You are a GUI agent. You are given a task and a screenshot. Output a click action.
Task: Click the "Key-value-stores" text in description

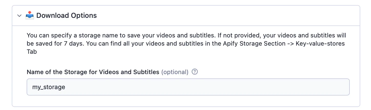320,44
